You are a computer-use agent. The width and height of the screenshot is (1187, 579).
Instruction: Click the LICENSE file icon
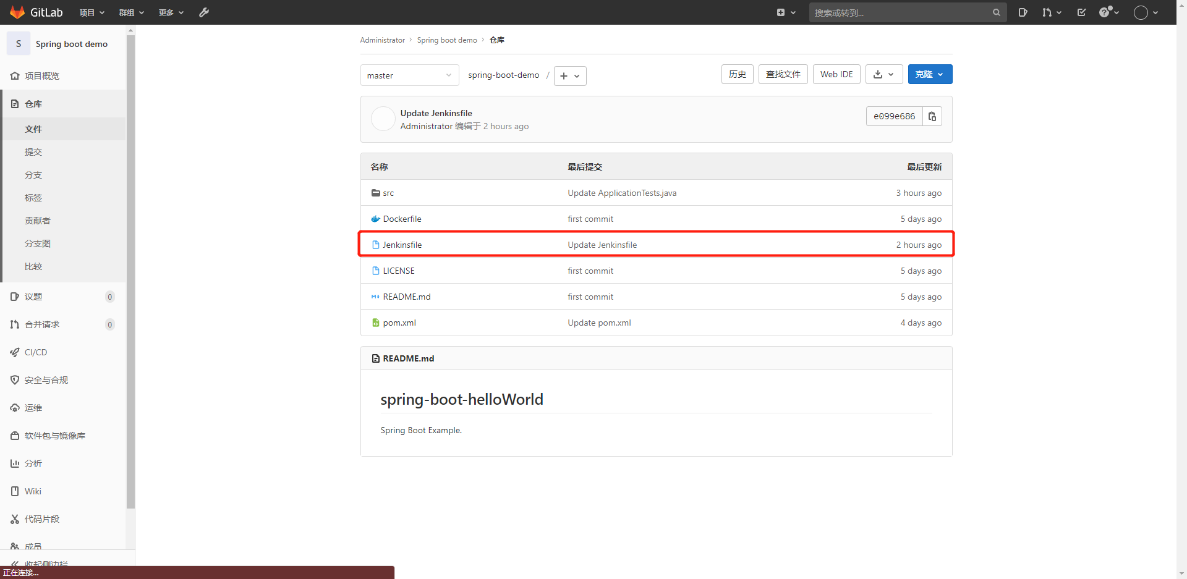[375, 271]
